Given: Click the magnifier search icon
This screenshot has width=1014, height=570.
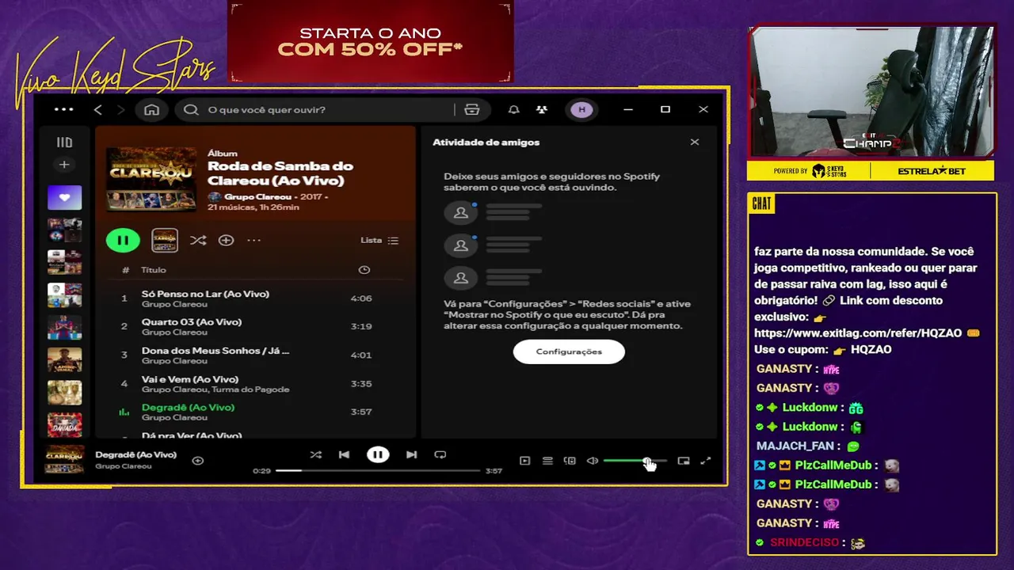Looking at the screenshot, I should (x=191, y=109).
